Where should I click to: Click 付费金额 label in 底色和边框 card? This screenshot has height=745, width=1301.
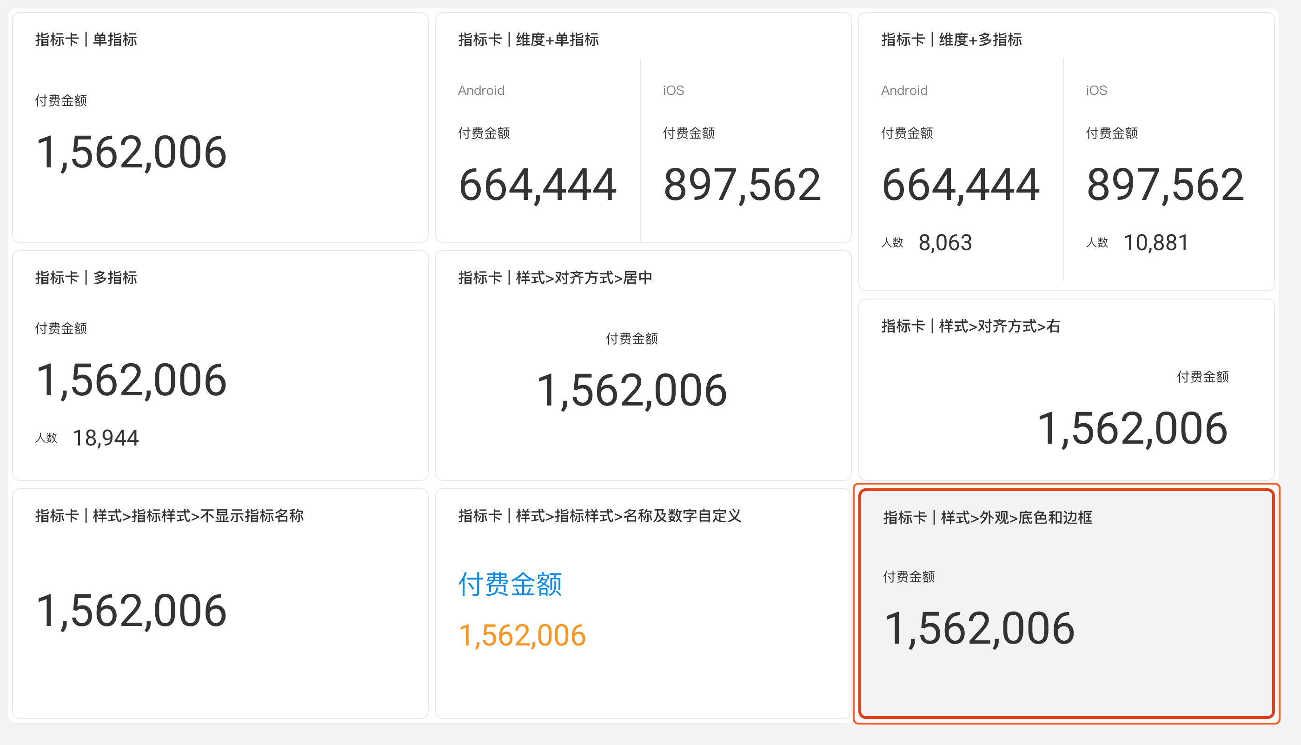click(909, 577)
